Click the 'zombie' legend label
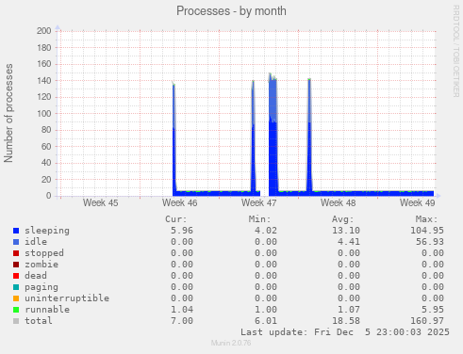The width and height of the screenshot is (463, 354). pyautogui.click(x=41, y=265)
